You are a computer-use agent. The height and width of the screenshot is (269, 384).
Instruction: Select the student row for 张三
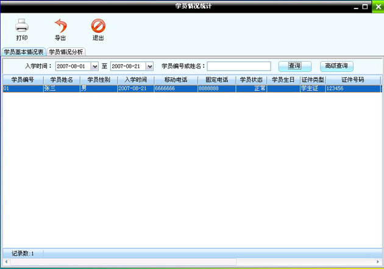click(x=61, y=88)
